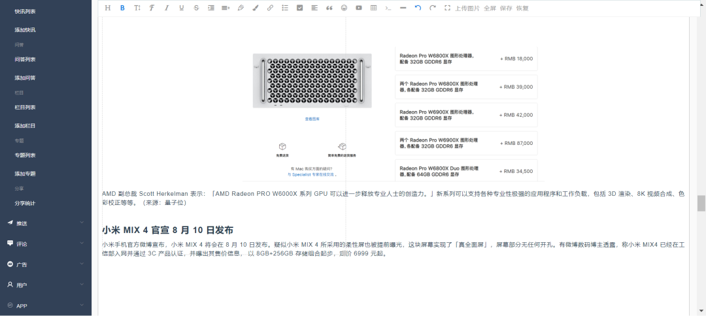Redo the last edit
The image size is (706, 316).
(x=433, y=8)
